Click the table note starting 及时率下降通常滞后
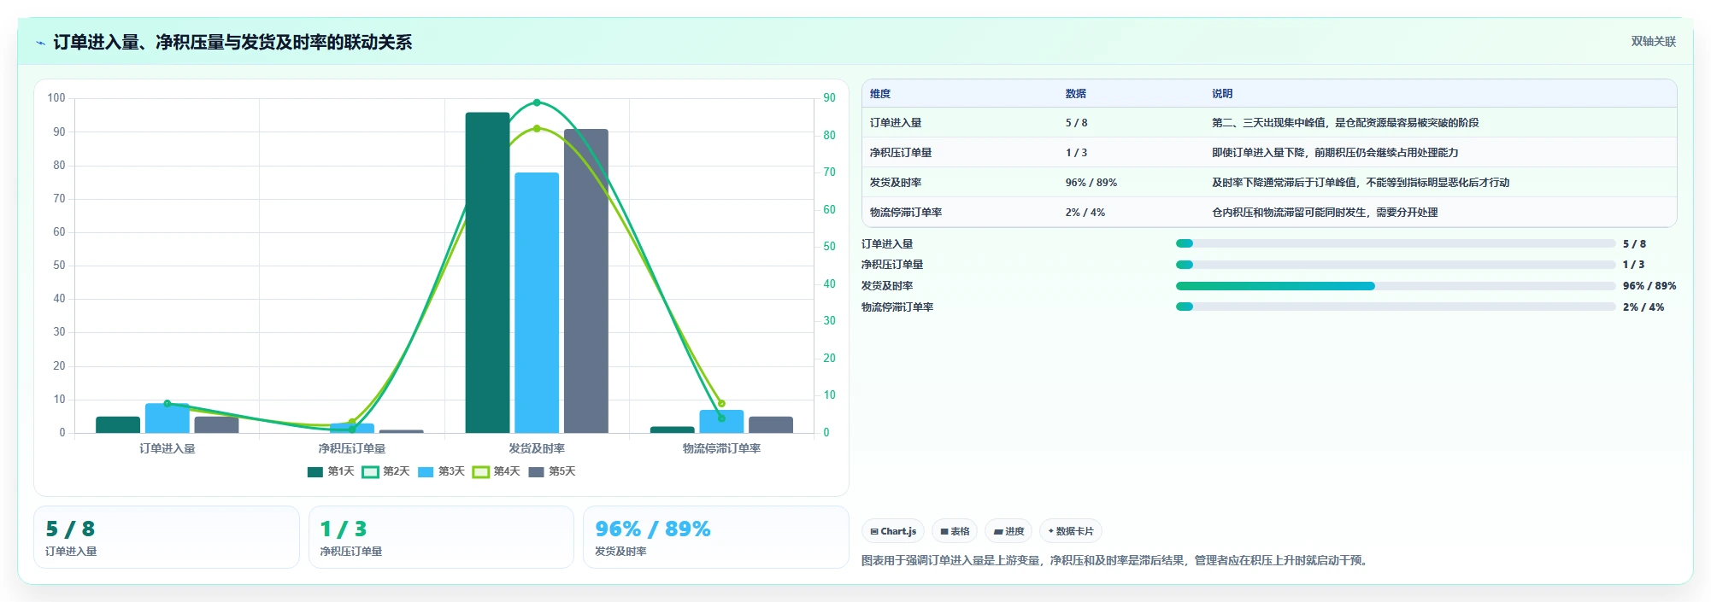This screenshot has width=1711, height=602. click(x=1361, y=183)
